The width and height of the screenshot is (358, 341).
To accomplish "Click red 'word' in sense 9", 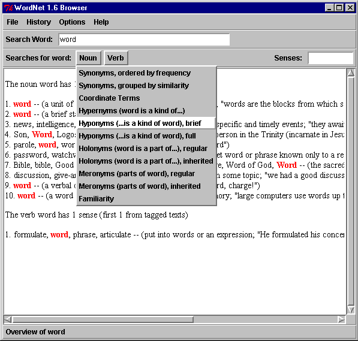I will click(22, 186).
